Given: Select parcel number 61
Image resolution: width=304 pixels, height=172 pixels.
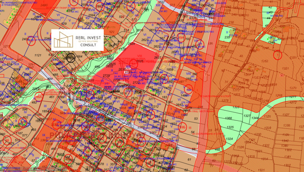Looking at the screenshot, I should (x=189, y=159).
